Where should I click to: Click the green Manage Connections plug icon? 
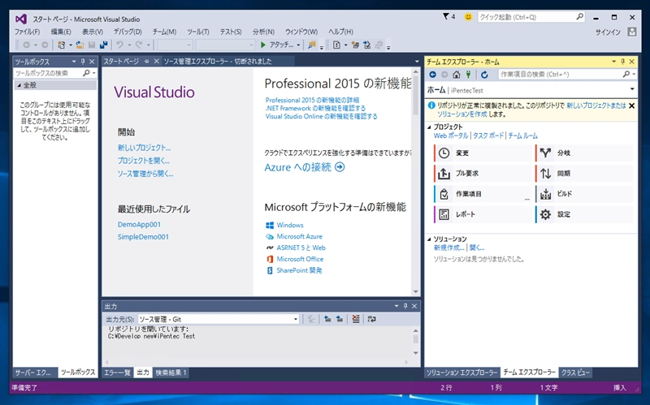click(x=469, y=75)
